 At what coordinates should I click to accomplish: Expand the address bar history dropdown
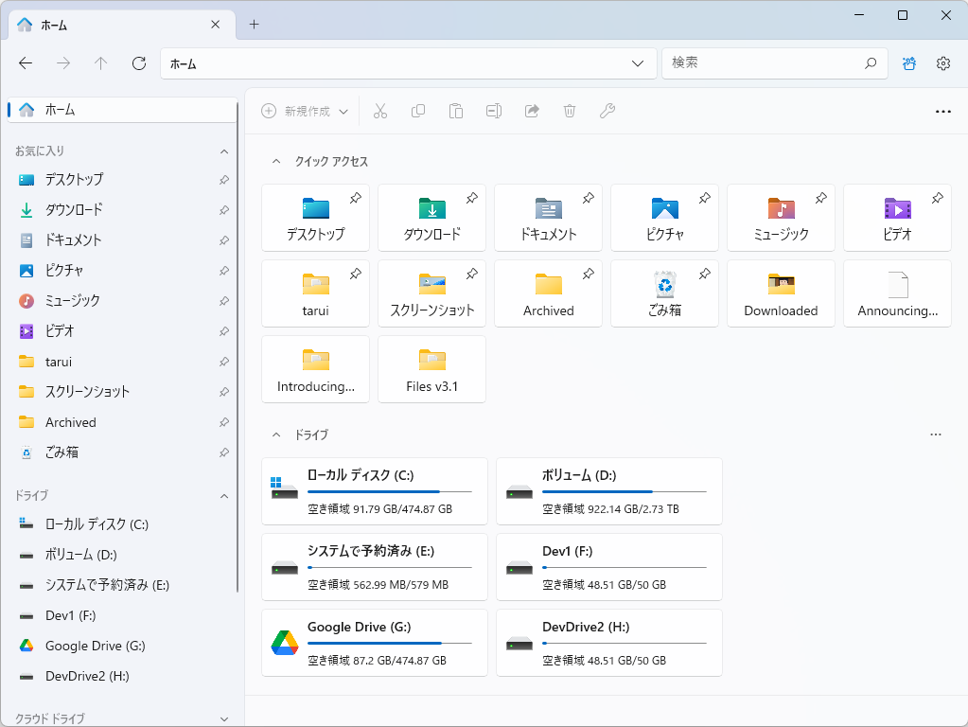coord(638,62)
